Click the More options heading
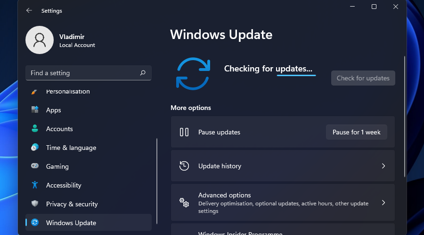The width and height of the screenshot is (424, 235). coord(191,108)
